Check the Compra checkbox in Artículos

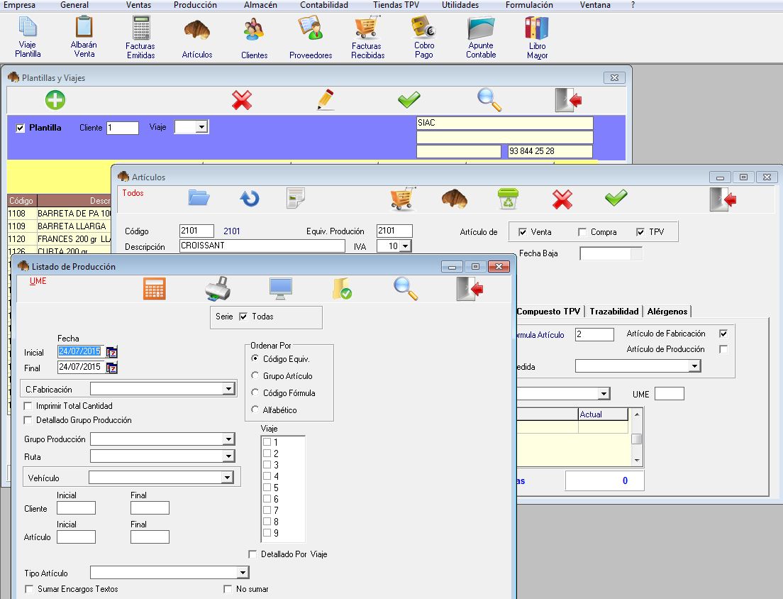(582, 232)
